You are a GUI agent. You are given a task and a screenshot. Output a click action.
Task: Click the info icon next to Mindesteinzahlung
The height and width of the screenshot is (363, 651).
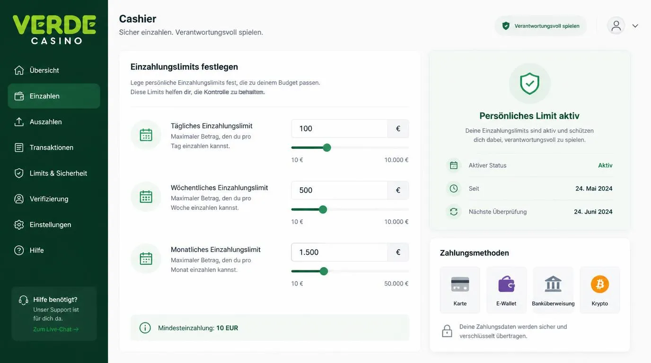click(145, 328)
